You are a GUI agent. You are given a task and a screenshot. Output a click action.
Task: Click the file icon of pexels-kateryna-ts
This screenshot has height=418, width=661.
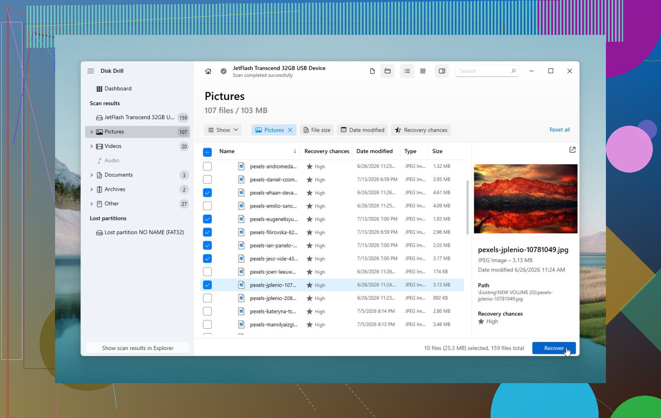(241, 311)
